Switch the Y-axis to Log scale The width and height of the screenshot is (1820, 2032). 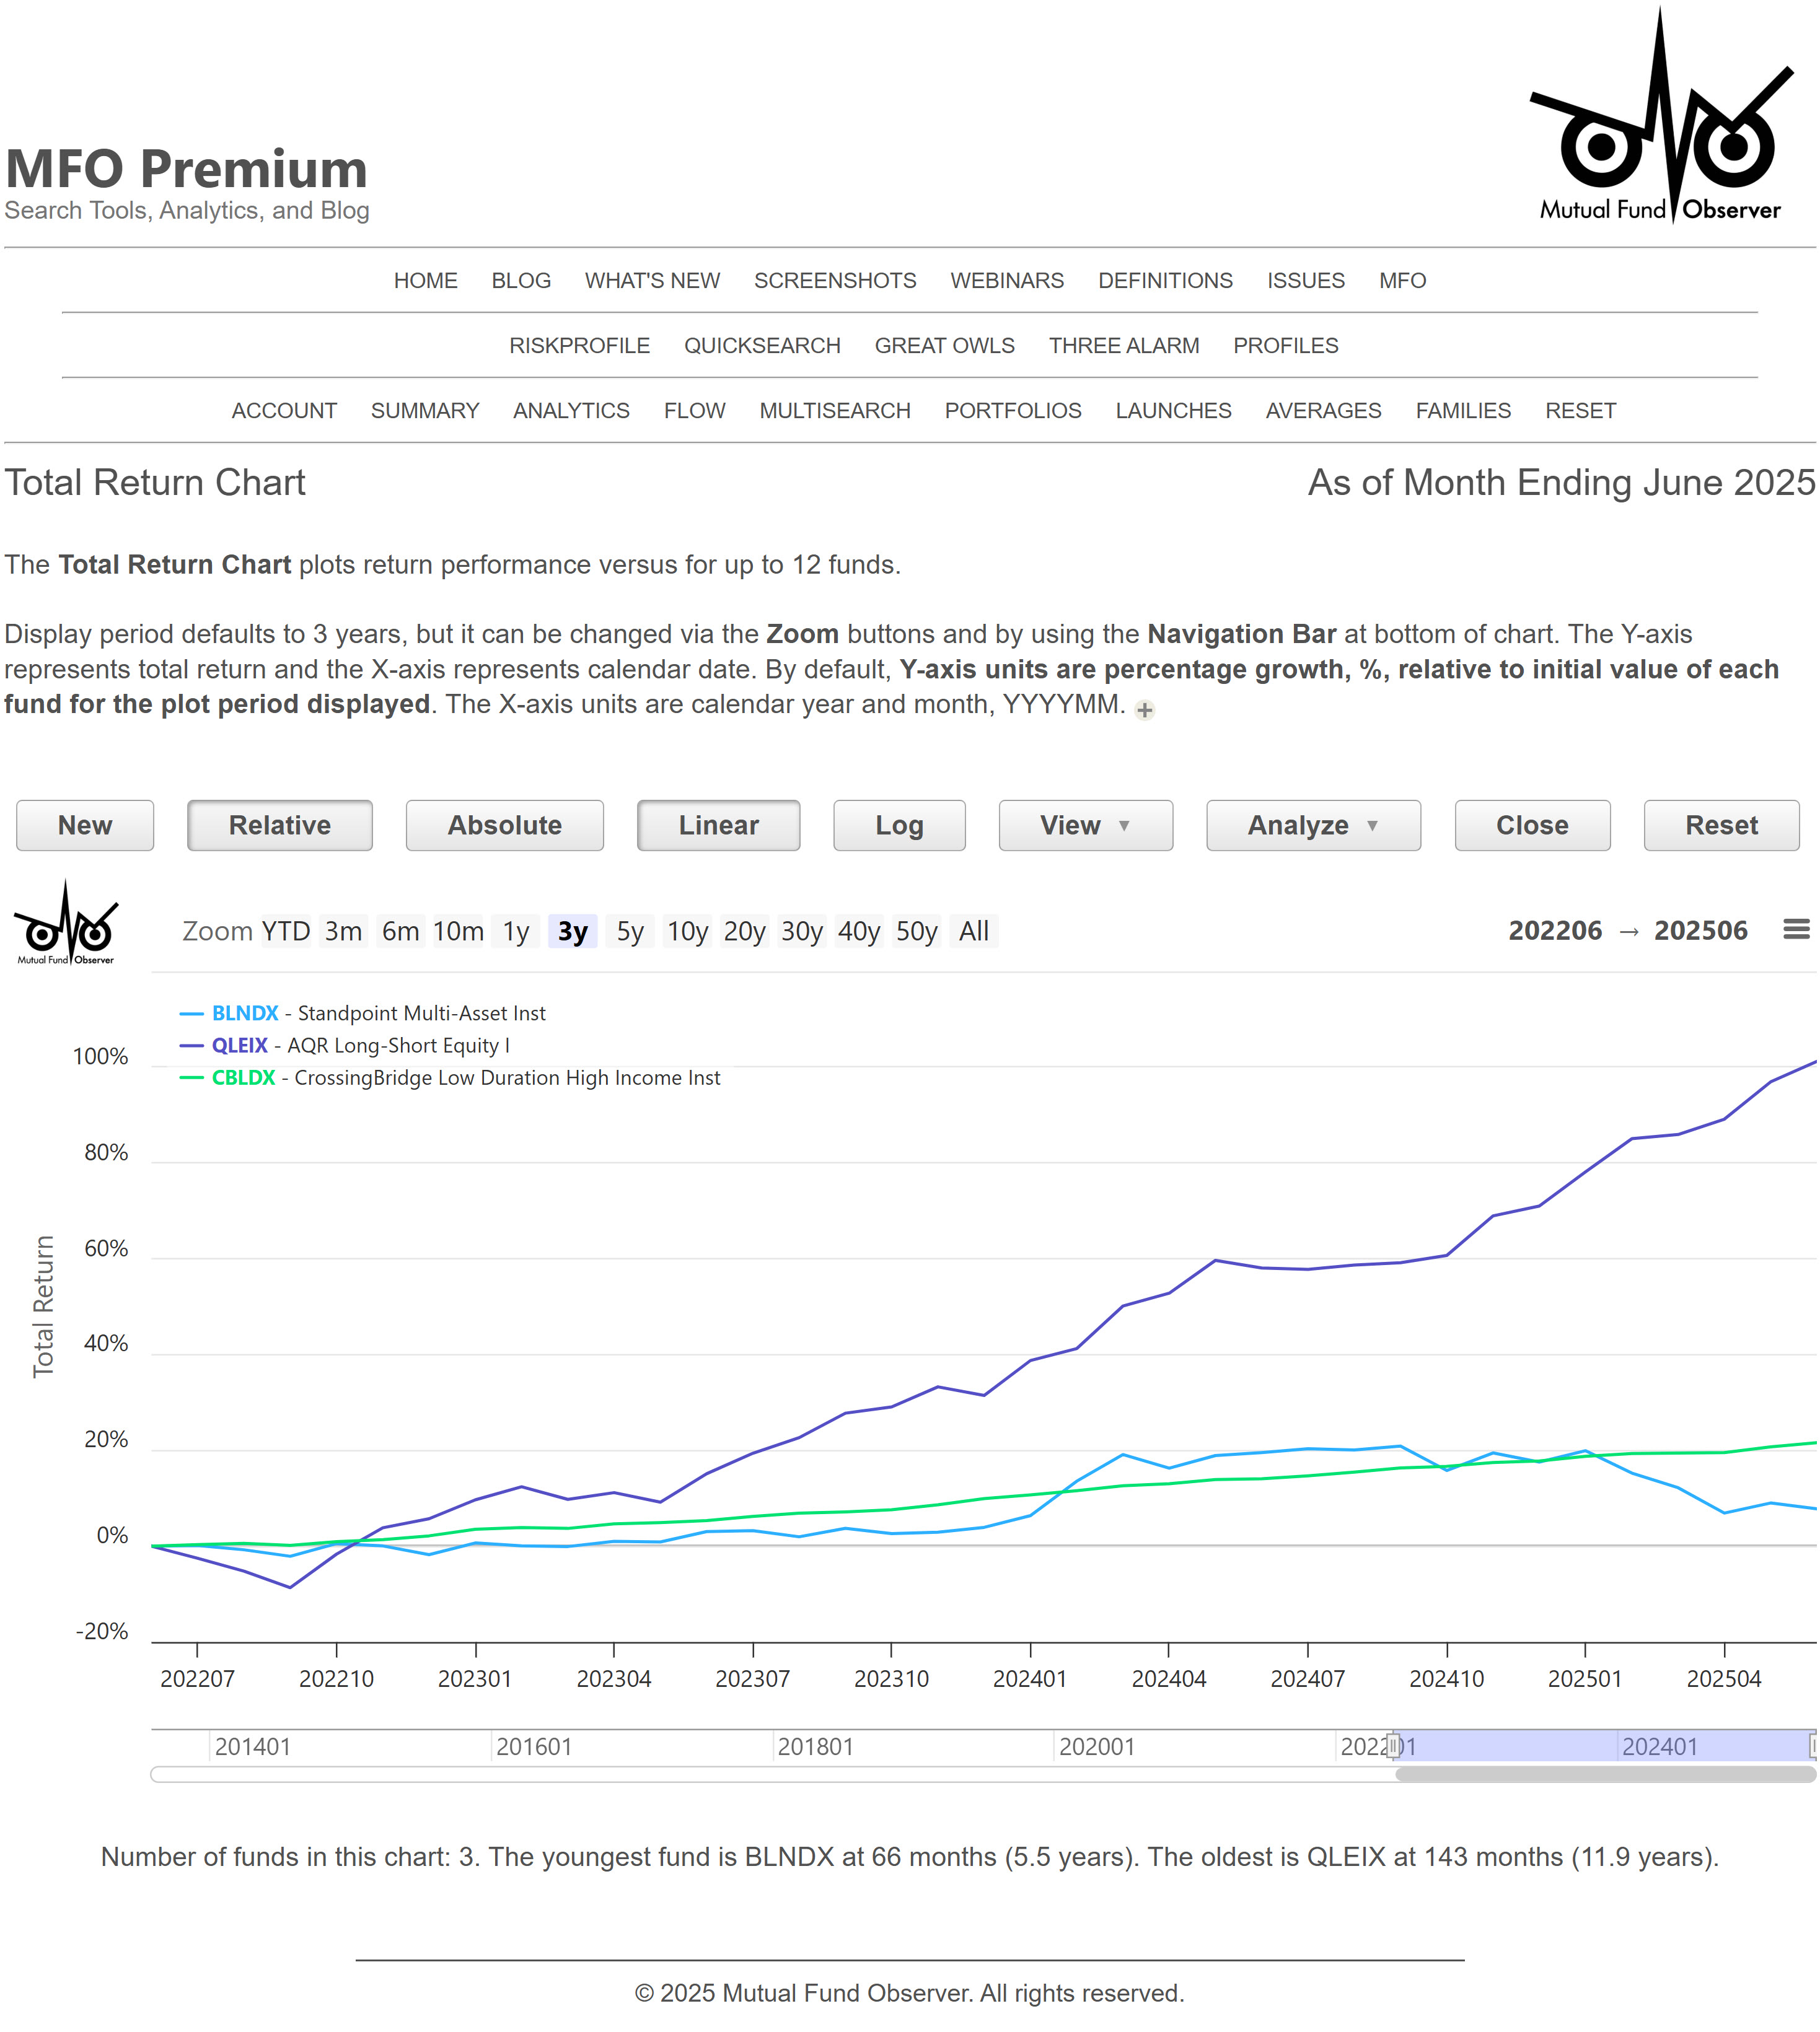(898, 826)
